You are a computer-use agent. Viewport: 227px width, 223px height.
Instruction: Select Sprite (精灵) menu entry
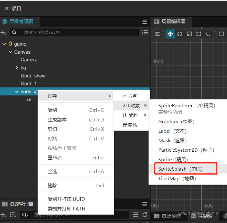(188, 159)
